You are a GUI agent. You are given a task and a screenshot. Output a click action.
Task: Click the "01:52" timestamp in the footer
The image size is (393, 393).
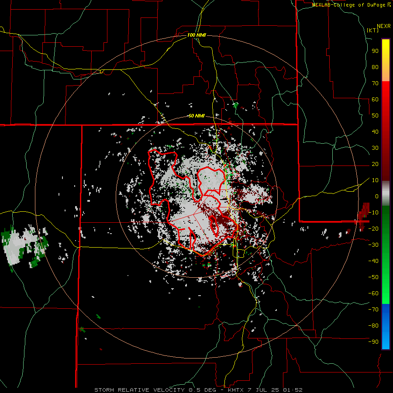(x=293, y=390)
